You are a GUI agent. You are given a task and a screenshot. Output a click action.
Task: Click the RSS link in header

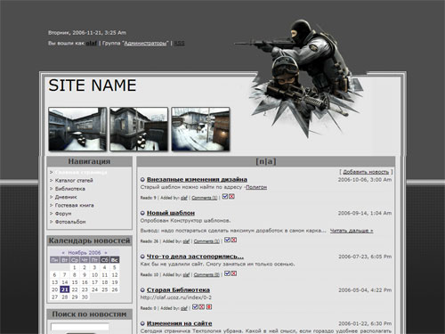pyautogui.click(x=179, y=44)
